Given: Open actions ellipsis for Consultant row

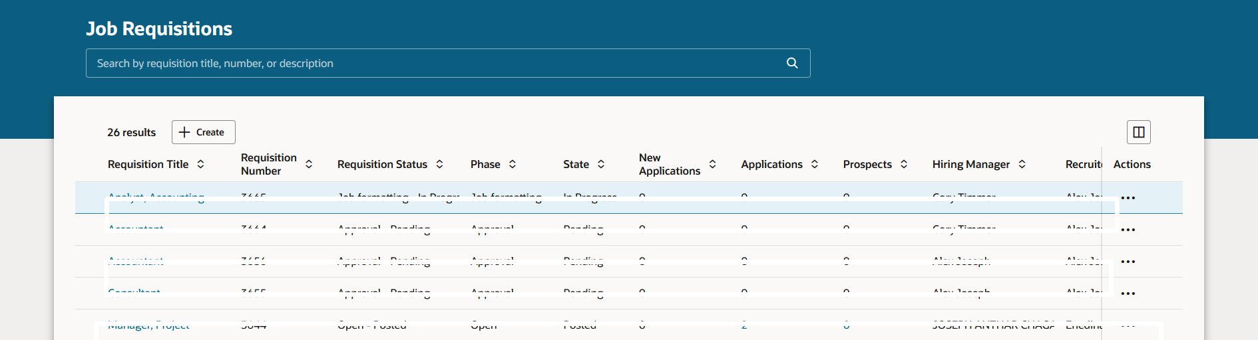Looking at the screenshot, I should click(1128, 294).
